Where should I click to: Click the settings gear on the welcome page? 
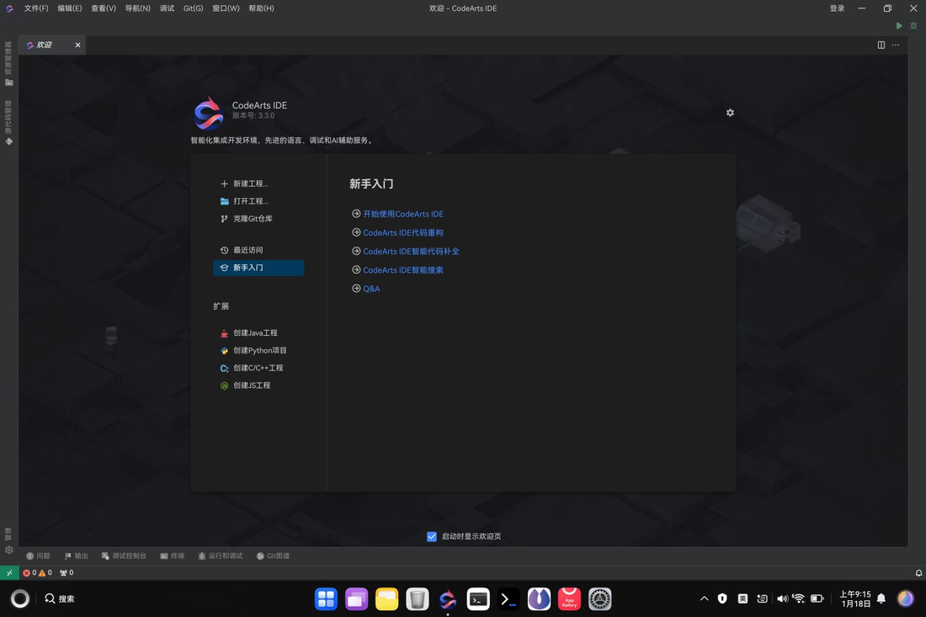pyautogui.click(x=730, y=112)
